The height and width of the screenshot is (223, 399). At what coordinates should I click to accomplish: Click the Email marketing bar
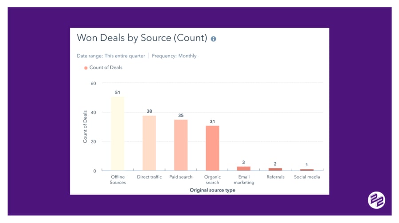(x=244, y=168)
